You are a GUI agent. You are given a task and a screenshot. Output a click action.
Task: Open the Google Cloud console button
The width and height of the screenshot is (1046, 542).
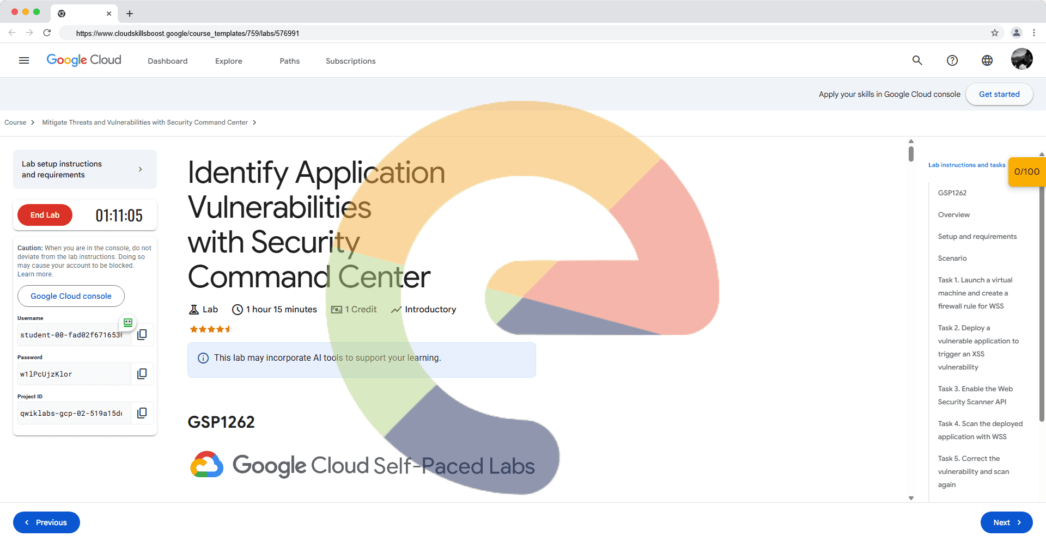tap(71, 296)
